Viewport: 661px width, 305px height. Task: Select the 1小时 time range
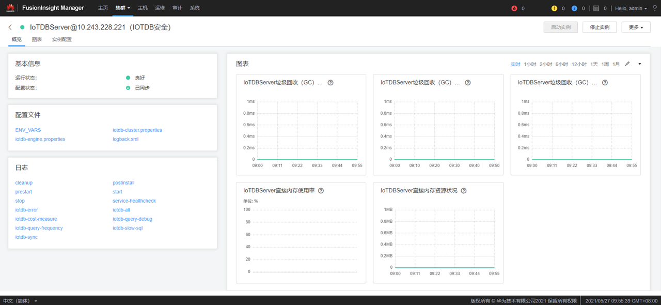click(530, 64)
